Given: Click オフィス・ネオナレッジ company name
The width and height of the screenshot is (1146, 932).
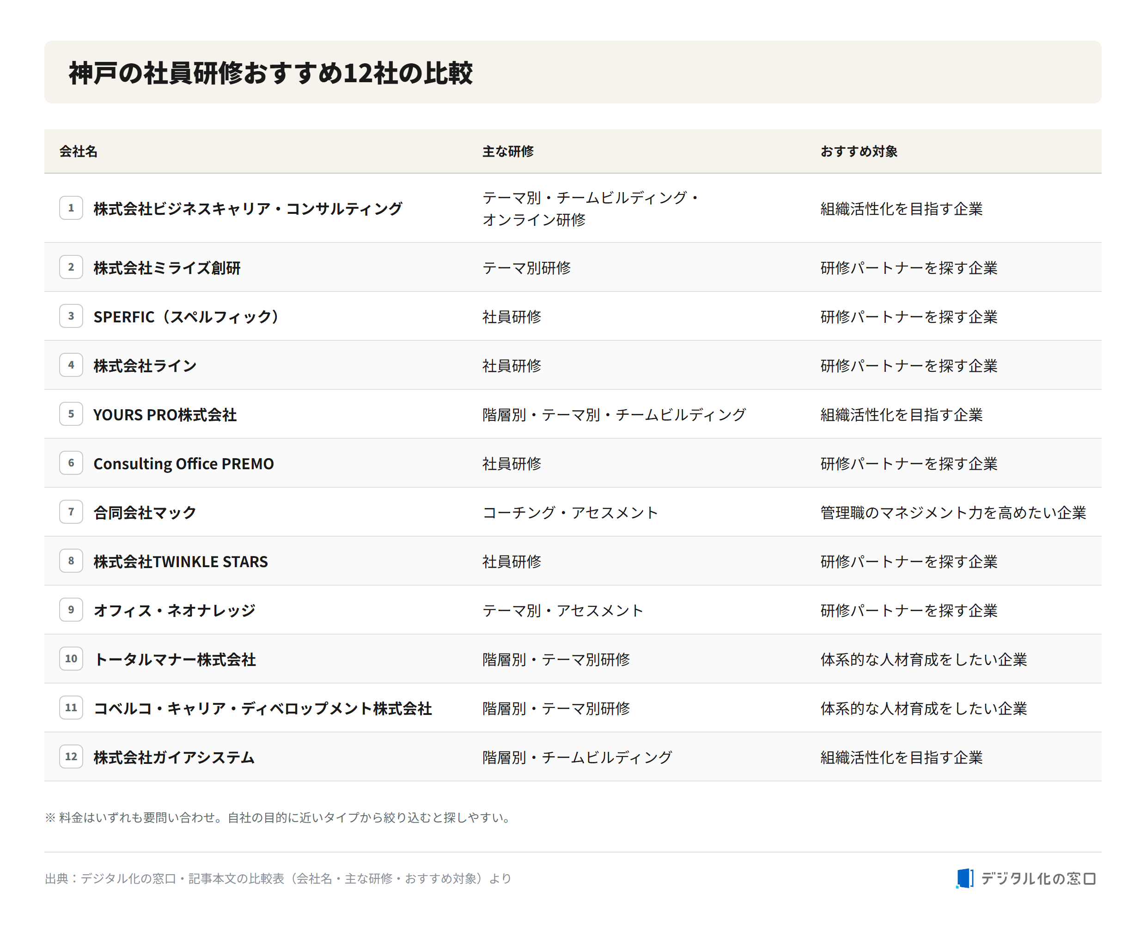Looking at the screenshot, I should pyautogui.click(x=175, y=610).
